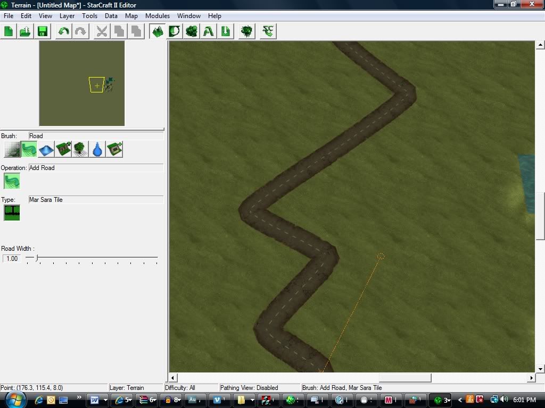This screenshot has width=545, height=408.
Task: Click the StarCraft II Editor taskbar group
Action: [440, 400]
